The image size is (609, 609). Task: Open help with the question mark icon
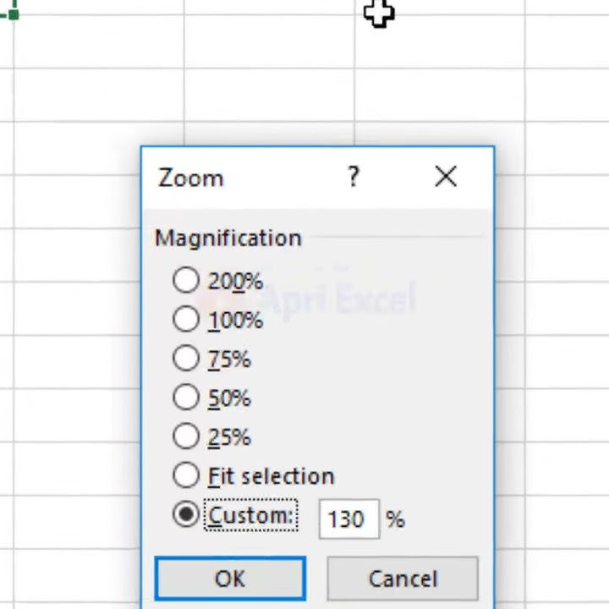(x=353, y=177)
